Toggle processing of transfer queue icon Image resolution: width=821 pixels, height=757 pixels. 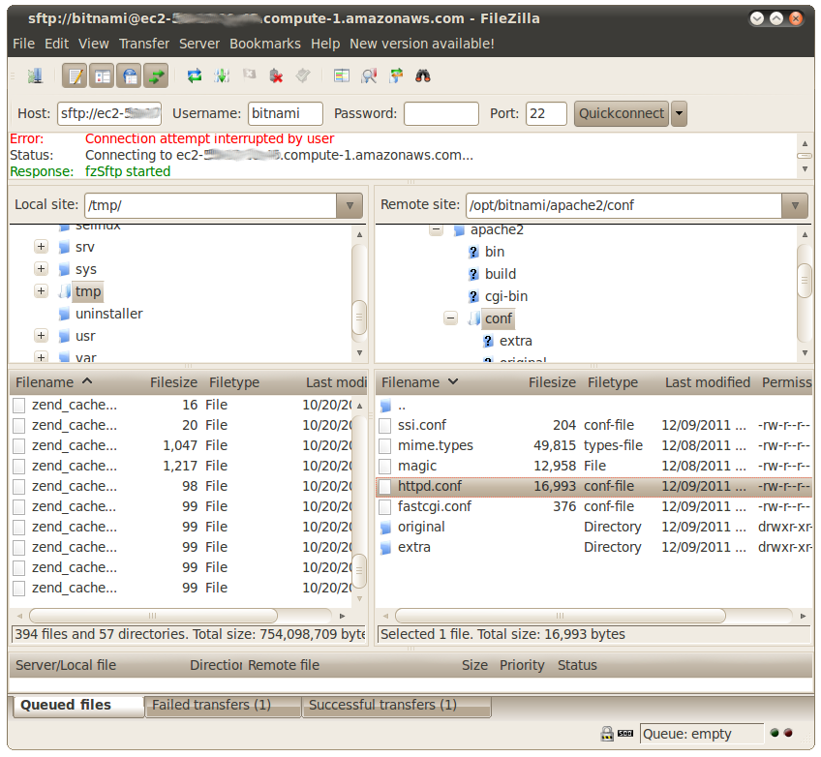point(222,76)
